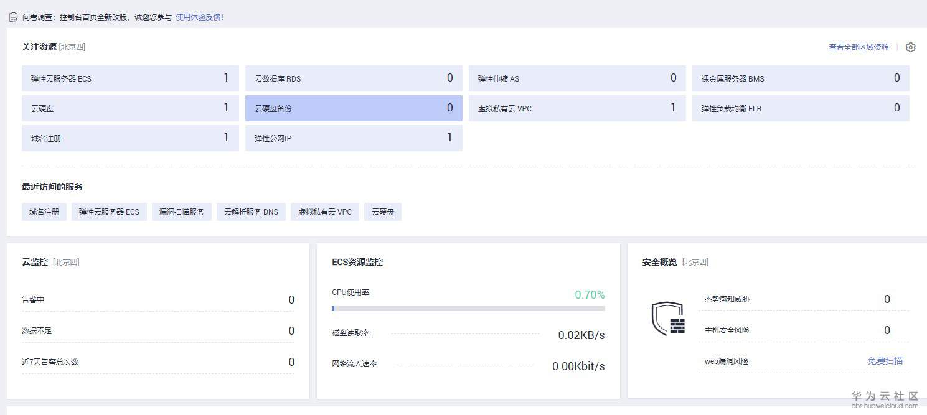Start the 免费扫描 web vulnerability scan
The width and height of the screenshot is (927, 415).
pos(885,361)
